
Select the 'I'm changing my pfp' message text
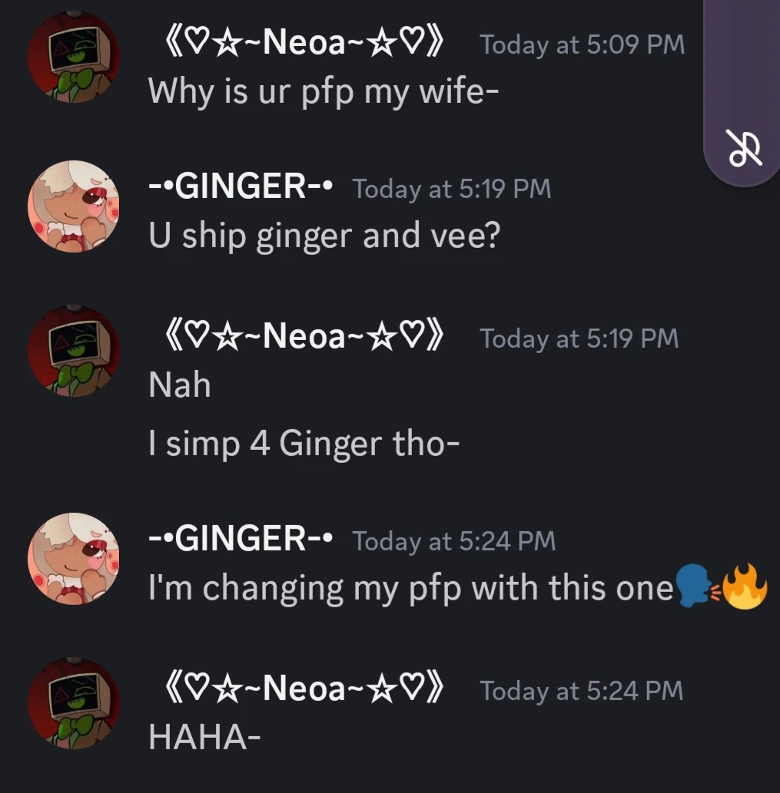410,589
